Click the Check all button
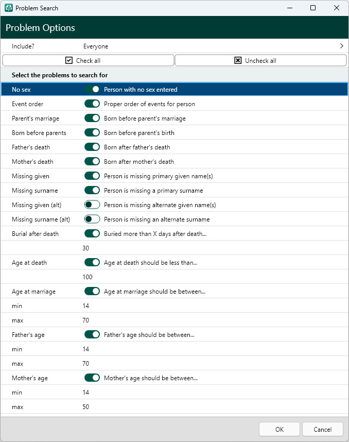The height and width of the screenshot is (442, 349). [x=88, y=60]
